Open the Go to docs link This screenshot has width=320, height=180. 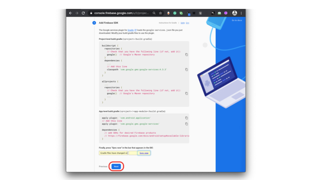coord(237,20)
